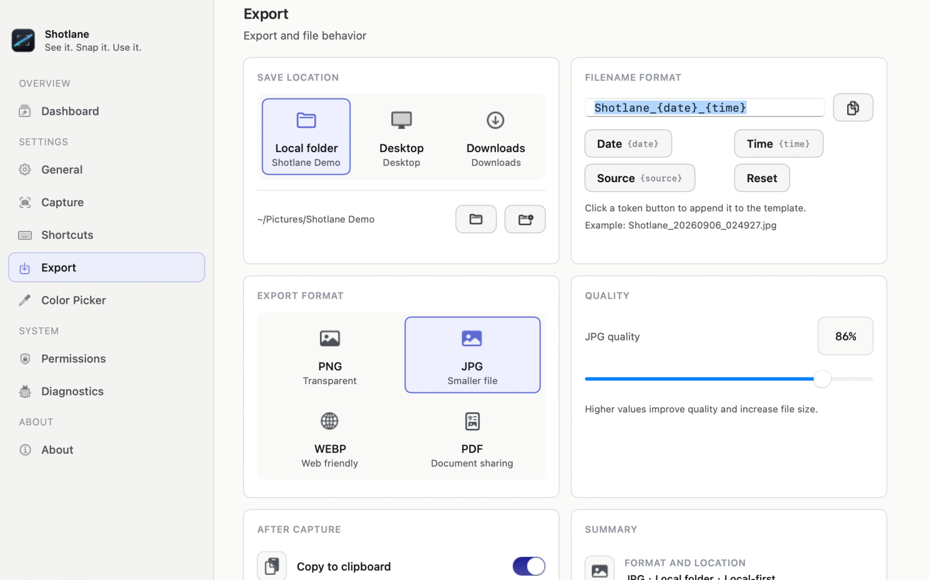Append the Time {time} token
Screen dimensions: 929x580
point(779,144)
